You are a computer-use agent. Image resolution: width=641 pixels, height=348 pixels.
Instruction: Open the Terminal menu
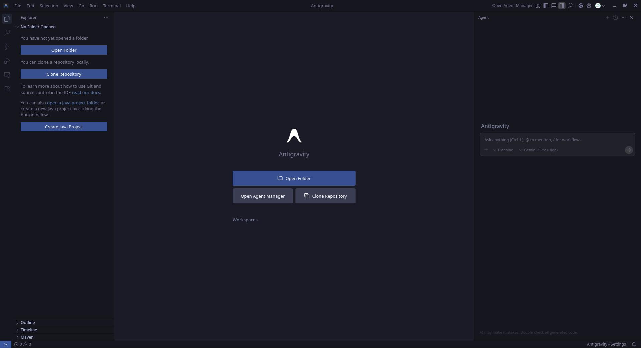click(112, 6)
